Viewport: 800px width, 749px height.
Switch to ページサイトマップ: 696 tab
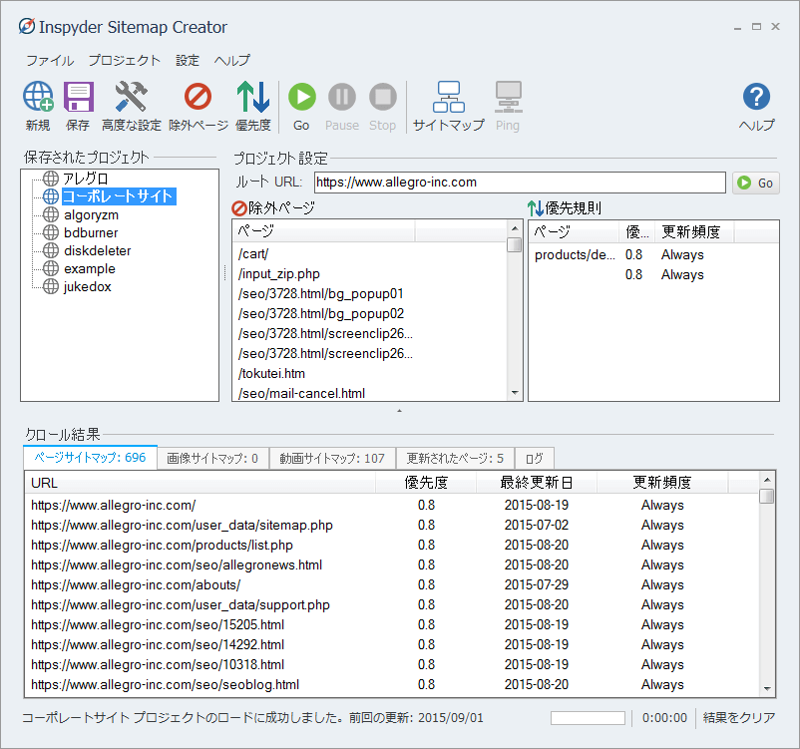tap(91, 458)
